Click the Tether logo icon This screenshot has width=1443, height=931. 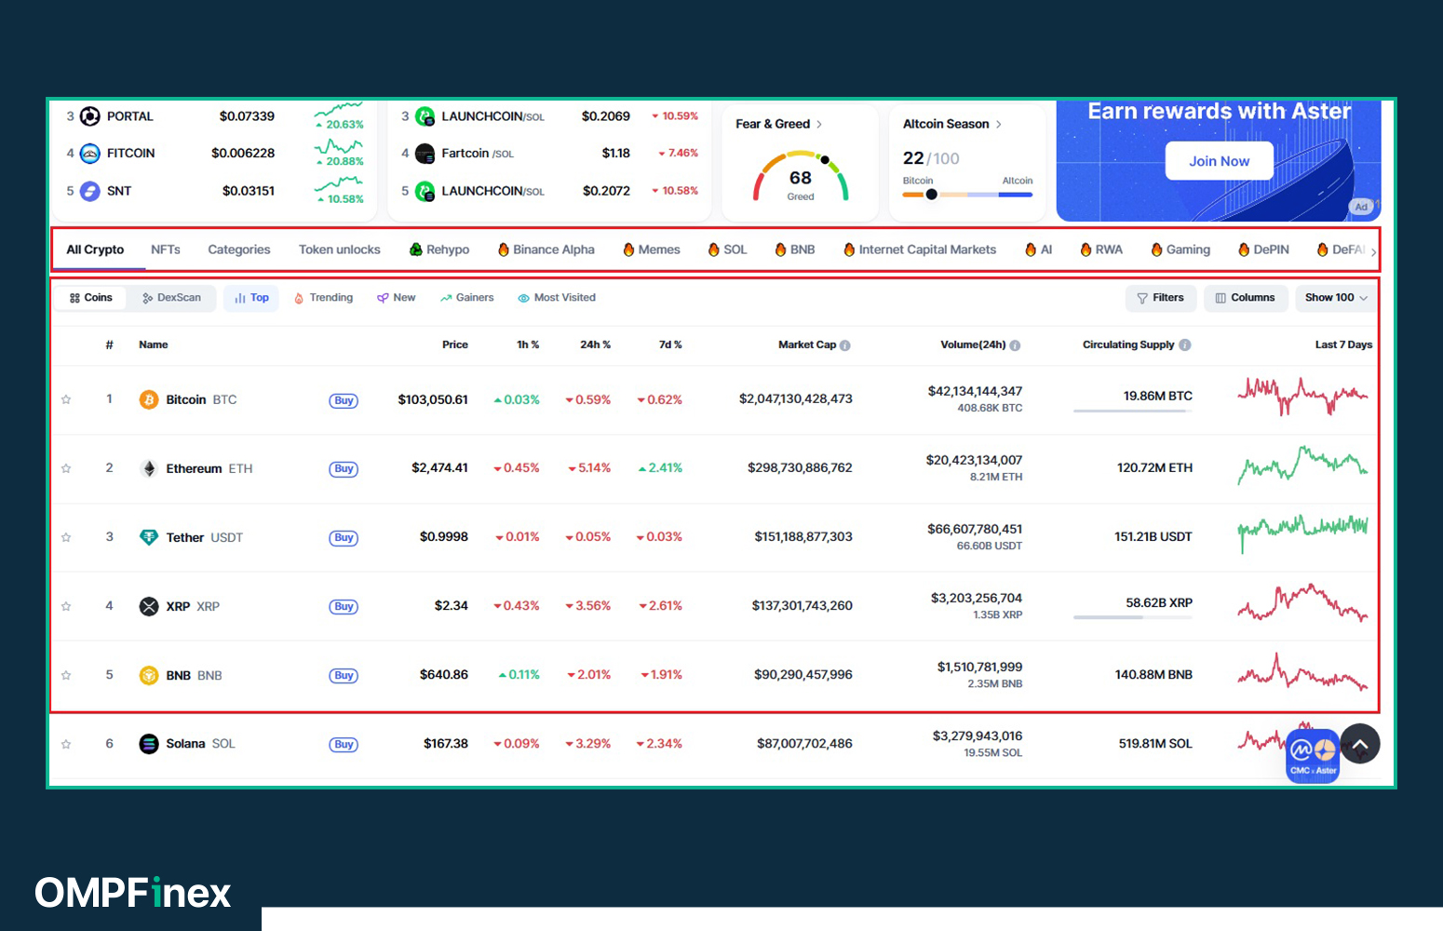tap(149, 537)
